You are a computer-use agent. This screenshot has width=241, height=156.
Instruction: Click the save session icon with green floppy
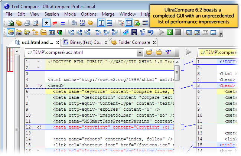point(11,23)
